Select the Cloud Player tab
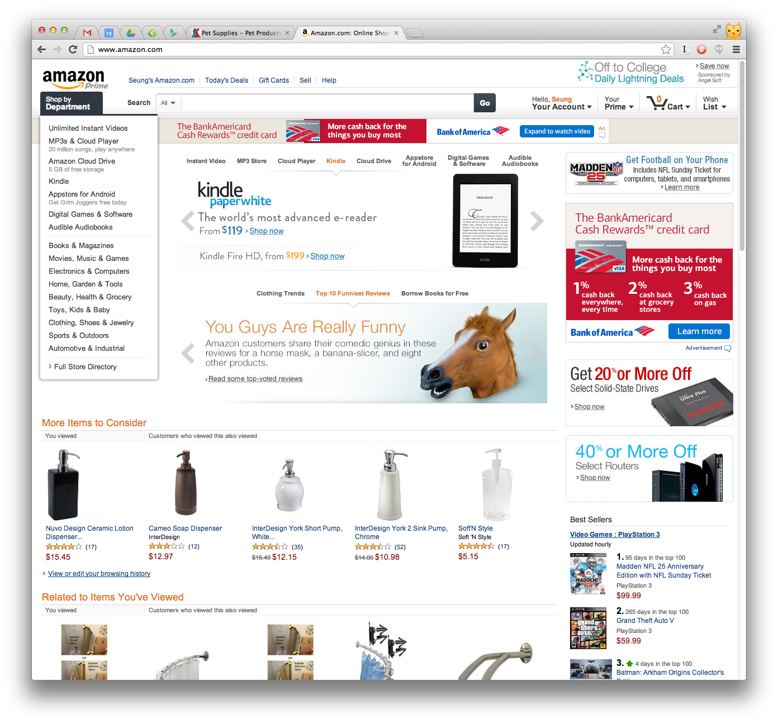This screenshot has width=778, height=724. (x=296, y=161)
